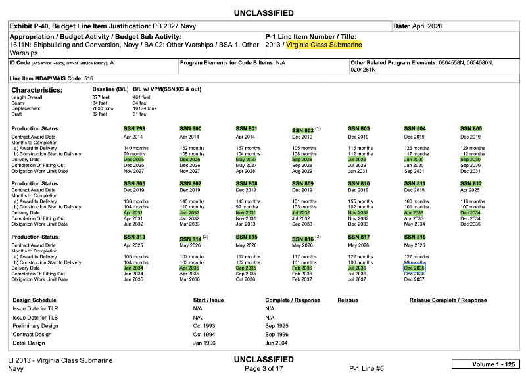Viewport: 526px width, 382px height.
Task: Click the 'Preliminary Design' row label
Action: [x=36, y=326]
